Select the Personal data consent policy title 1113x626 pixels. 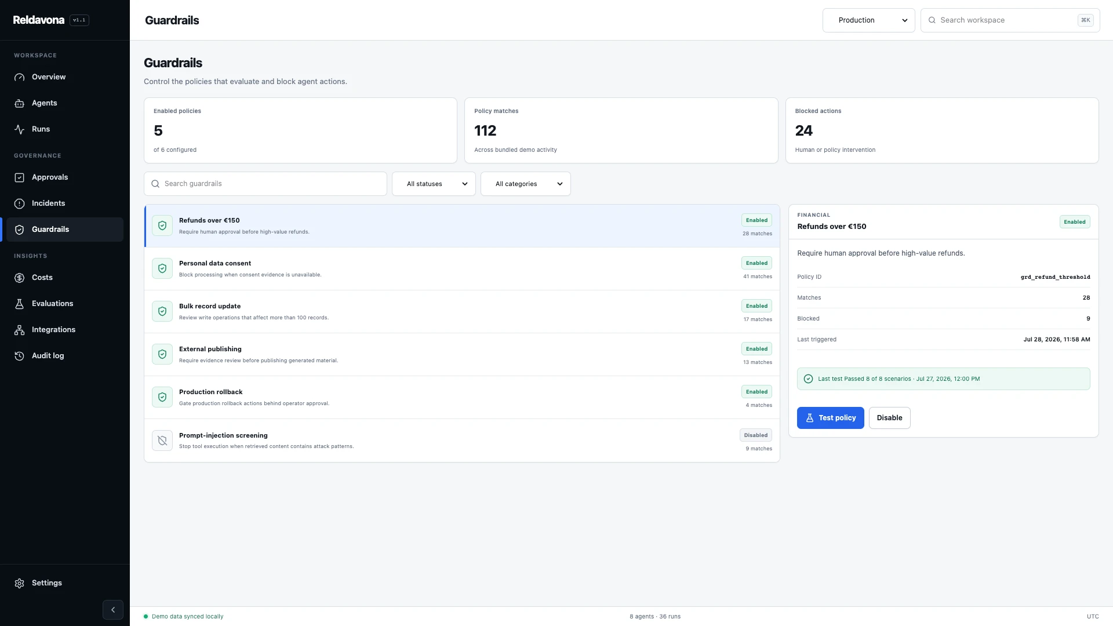pyautogui.click(x=215, y=263)
